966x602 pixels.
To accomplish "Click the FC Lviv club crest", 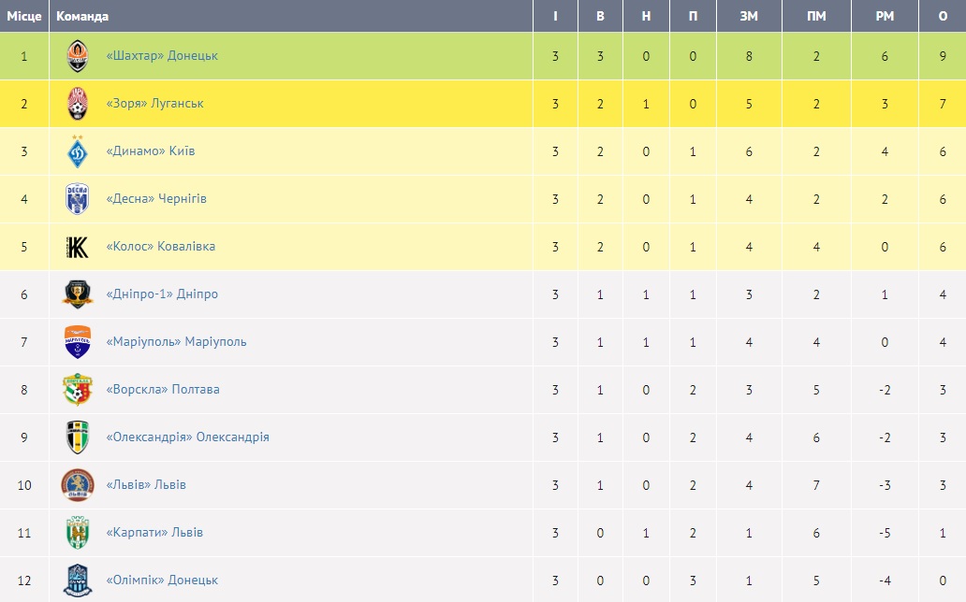I will (x=78, y=485).
